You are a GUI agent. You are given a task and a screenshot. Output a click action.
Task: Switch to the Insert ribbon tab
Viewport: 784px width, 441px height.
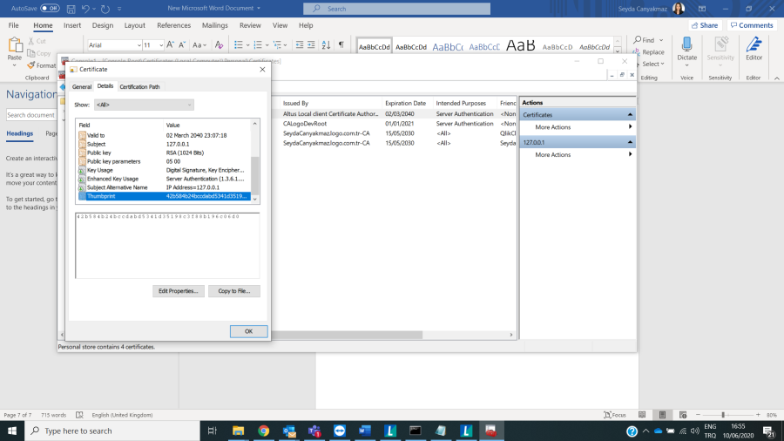(x=72, y=25)
